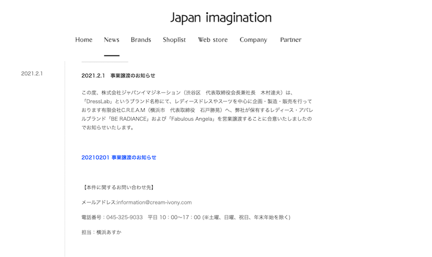Click the contact person line 担当：横浜あすか

tap(101, 232)
